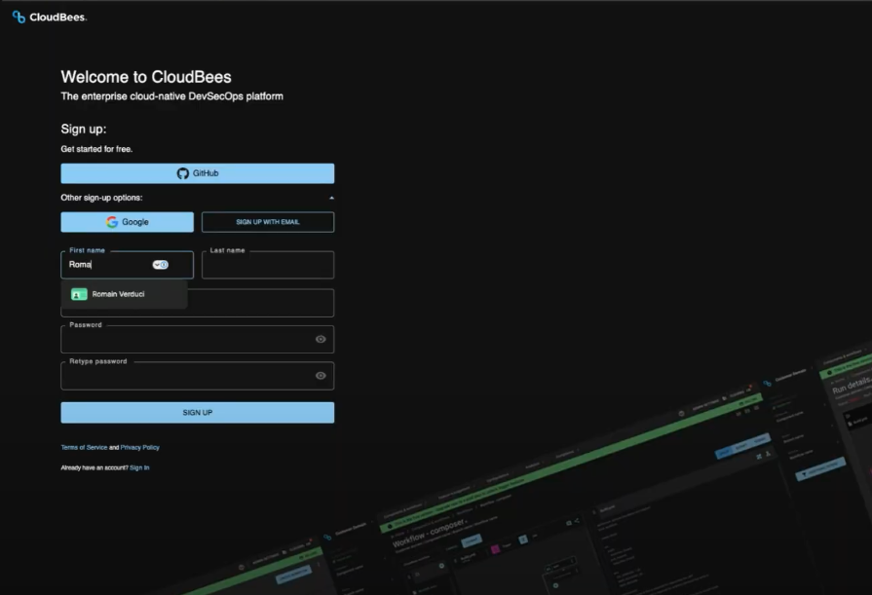Click Sign In for existing accounts
This screenshot has height=595, width=872.
coord(141,466)
